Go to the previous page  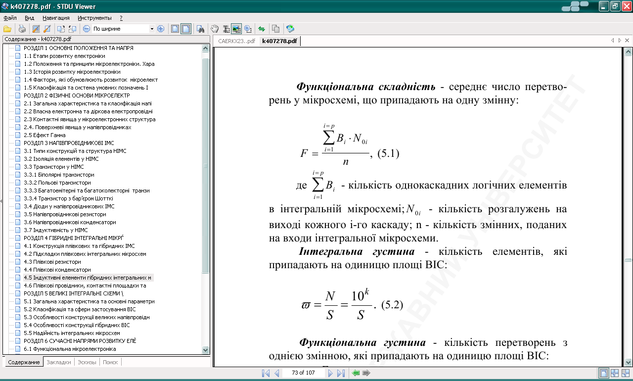[277, 373]
